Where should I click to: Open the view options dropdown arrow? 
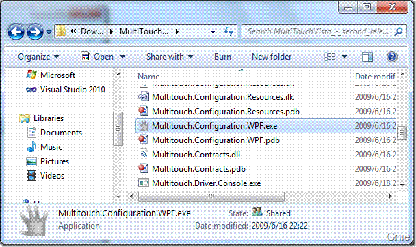[x=344, y=57]
